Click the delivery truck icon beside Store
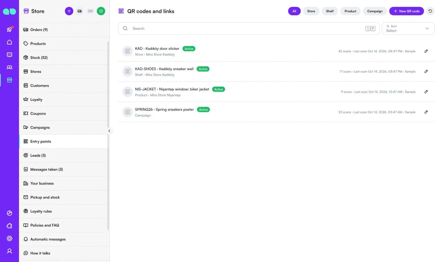Viewport: 443px width, 262px height. 80,11
